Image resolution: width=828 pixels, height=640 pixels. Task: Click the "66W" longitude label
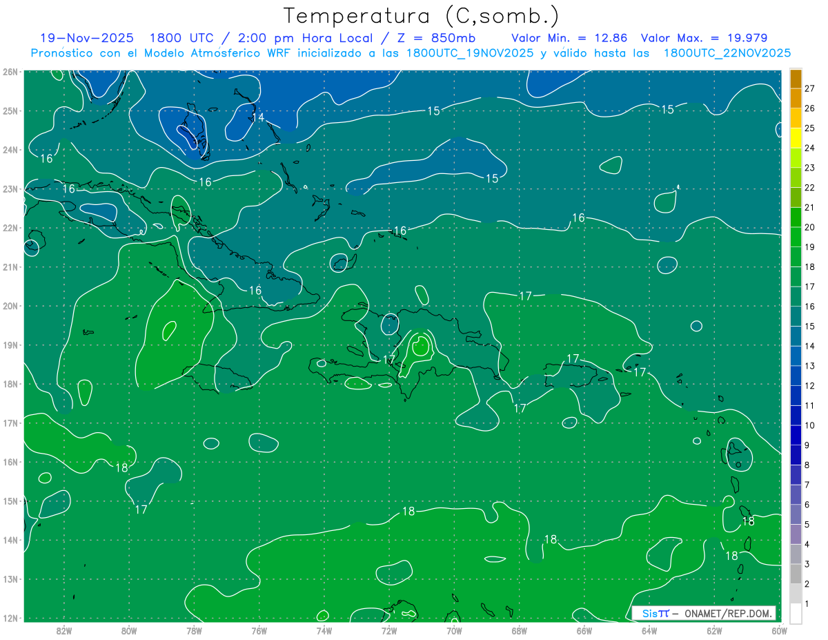584,630
